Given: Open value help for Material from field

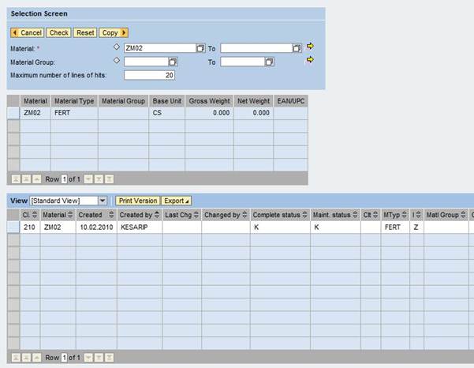Looking at the screenshot, I should coord(200,48).
